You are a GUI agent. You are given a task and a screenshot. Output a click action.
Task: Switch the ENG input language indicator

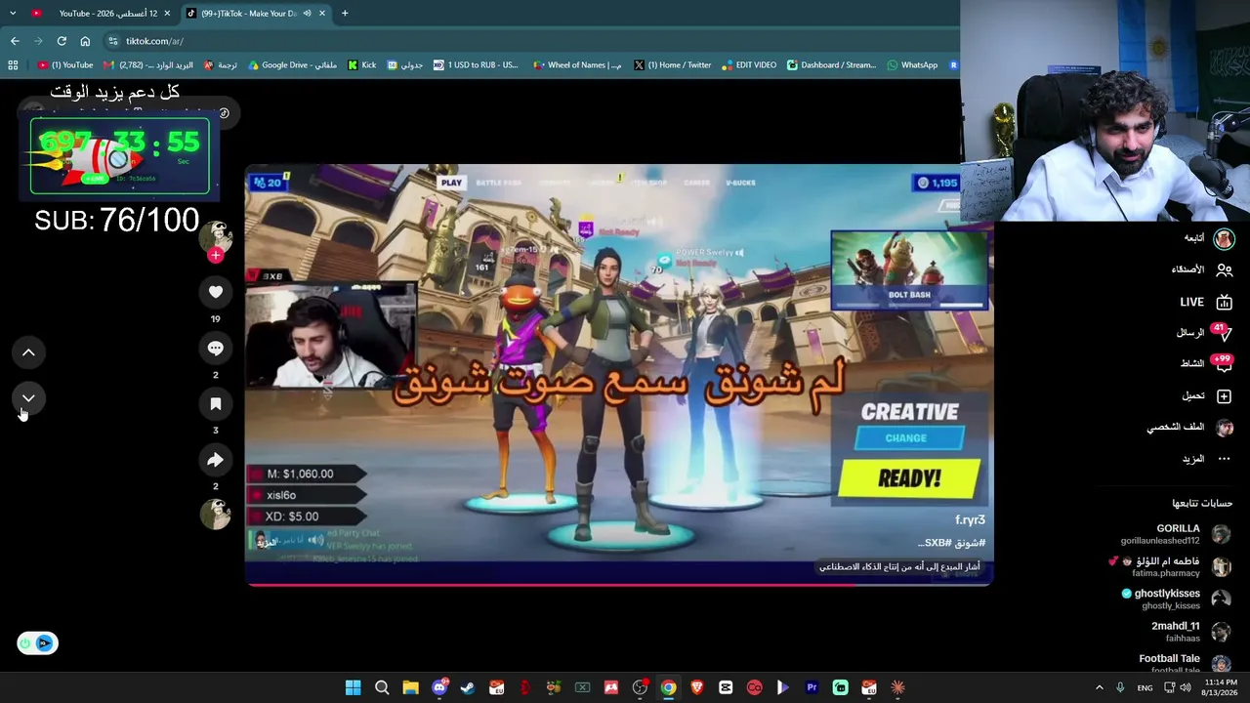click(1145, 687)
